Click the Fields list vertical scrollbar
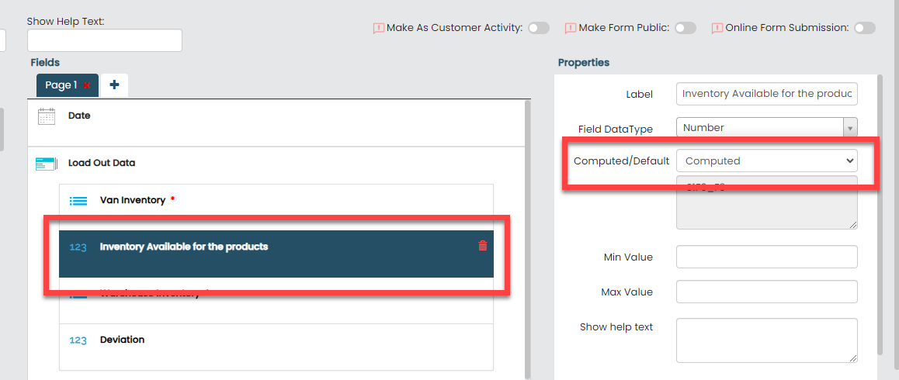 coord(528,233)
